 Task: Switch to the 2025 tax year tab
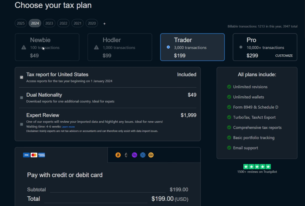click(21, 23)
